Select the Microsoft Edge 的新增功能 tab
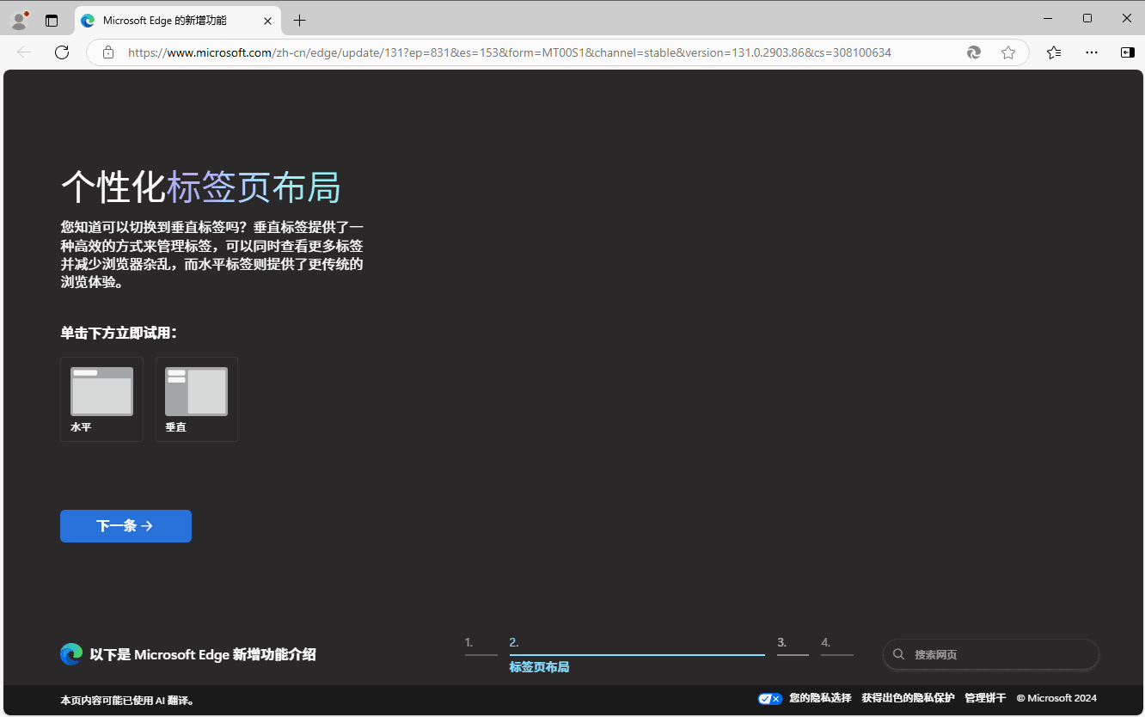The image size is (1145, 717). click(172, 20)
